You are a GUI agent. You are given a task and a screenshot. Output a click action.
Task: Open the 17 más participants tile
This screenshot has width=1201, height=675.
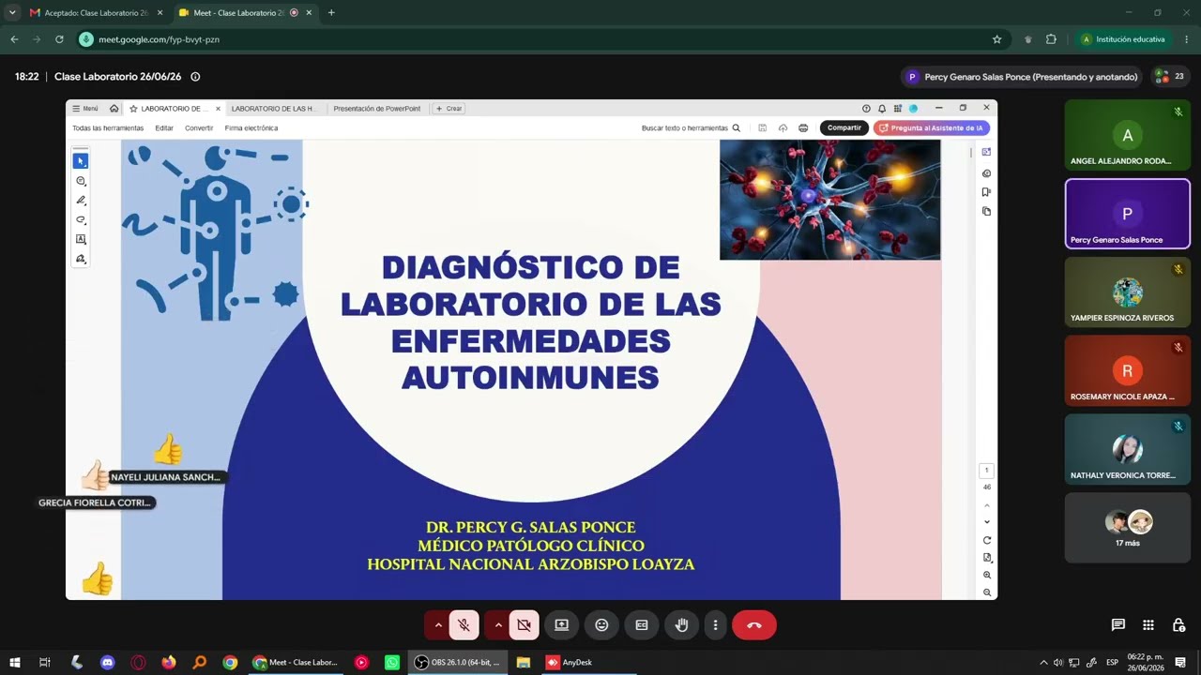tap(1127, 528)
